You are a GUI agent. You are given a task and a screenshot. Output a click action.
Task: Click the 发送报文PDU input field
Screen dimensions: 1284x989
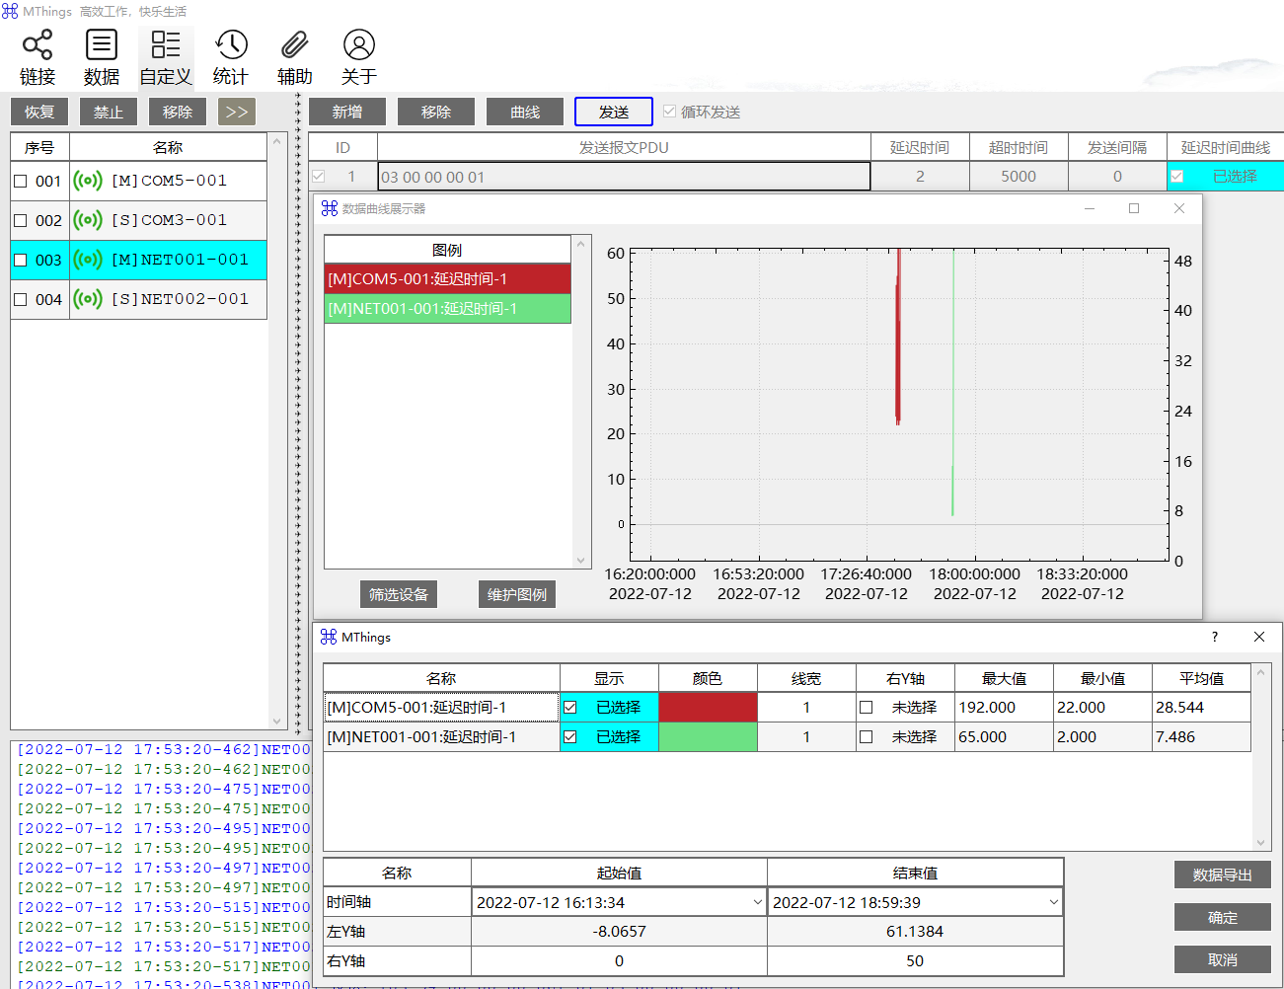[624, 177]
